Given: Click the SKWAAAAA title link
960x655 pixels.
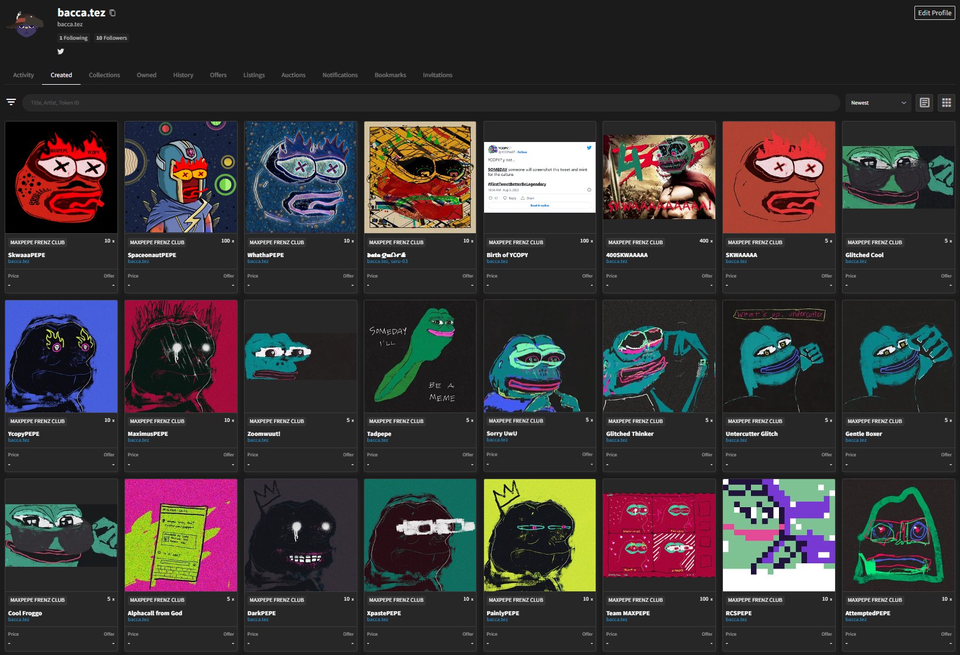Looking at the screenshot, I should pyautogui.click(x=741, y=255).
